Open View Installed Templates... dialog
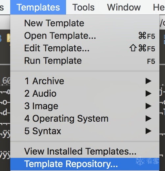Screen dimensions: 165x171 pos(85,151)
